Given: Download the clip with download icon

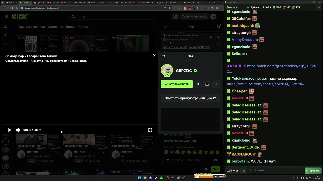Looking at the screenshot, I should pyautogui.click(x=207, y=84).
